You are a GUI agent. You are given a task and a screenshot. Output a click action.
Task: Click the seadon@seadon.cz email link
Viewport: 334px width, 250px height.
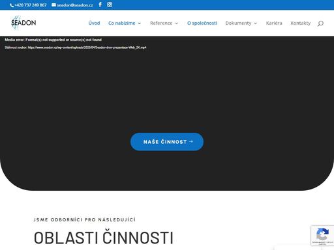[72, 5]
